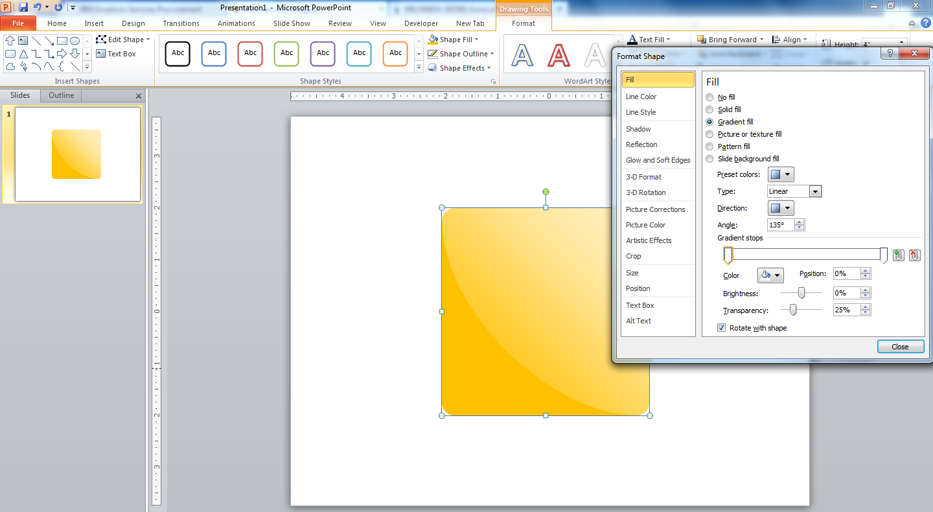Remove the gradient stop with the red X icon
Image resolution: width=933 pixels, height=512 pixels.
pyautogui.click(x=914, y=255)
